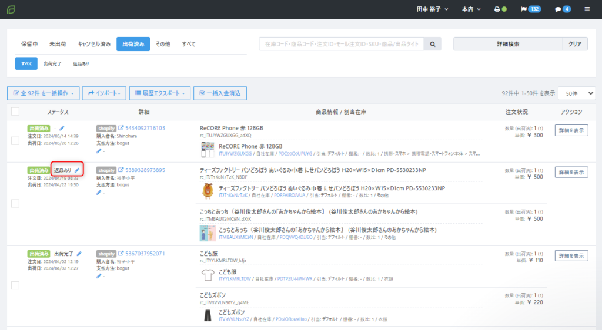The height and width of the screenshot is (330, 602).
Task: Click the order search input field
Action: [342, 44]
